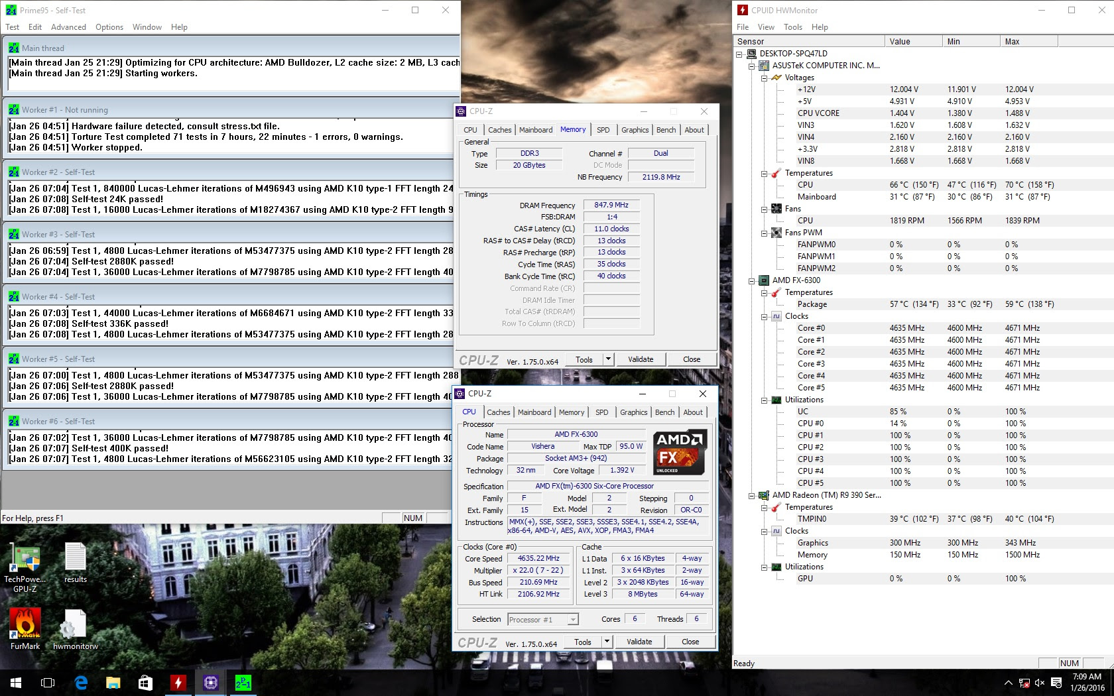Collapse the DESKTOP-SPQ47LD tree node
Viewport: 1114px width, 696px height.
pos(739,54)
